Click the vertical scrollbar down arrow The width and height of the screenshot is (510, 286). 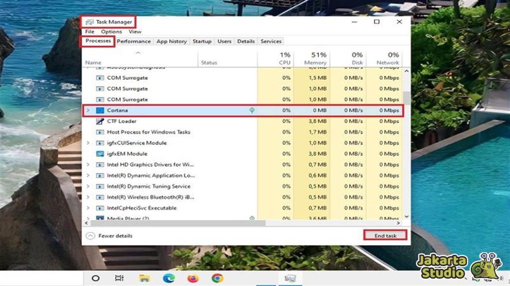pos(406,216)
